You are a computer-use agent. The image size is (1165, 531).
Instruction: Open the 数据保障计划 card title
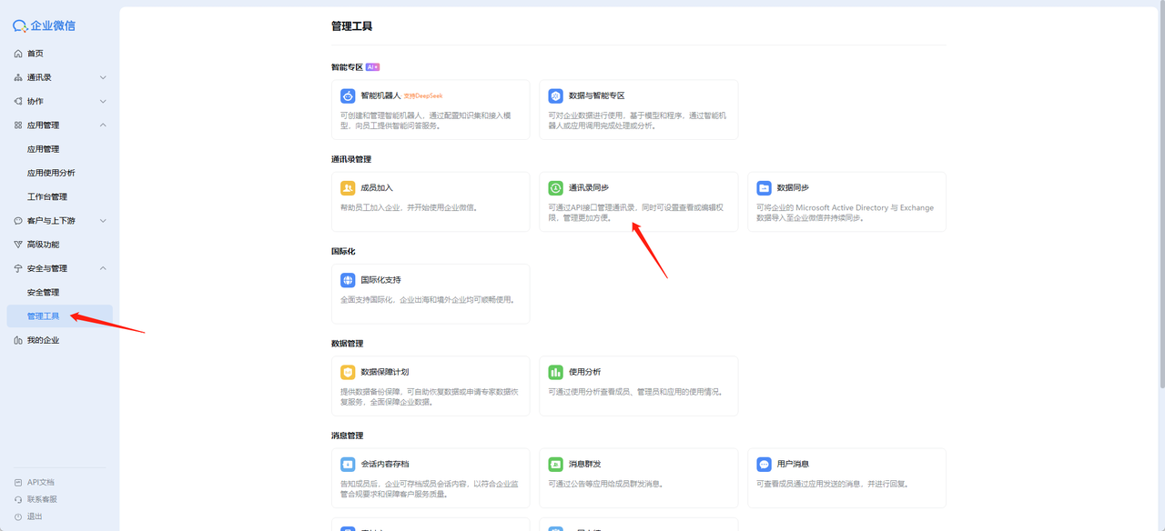point(385,372)
